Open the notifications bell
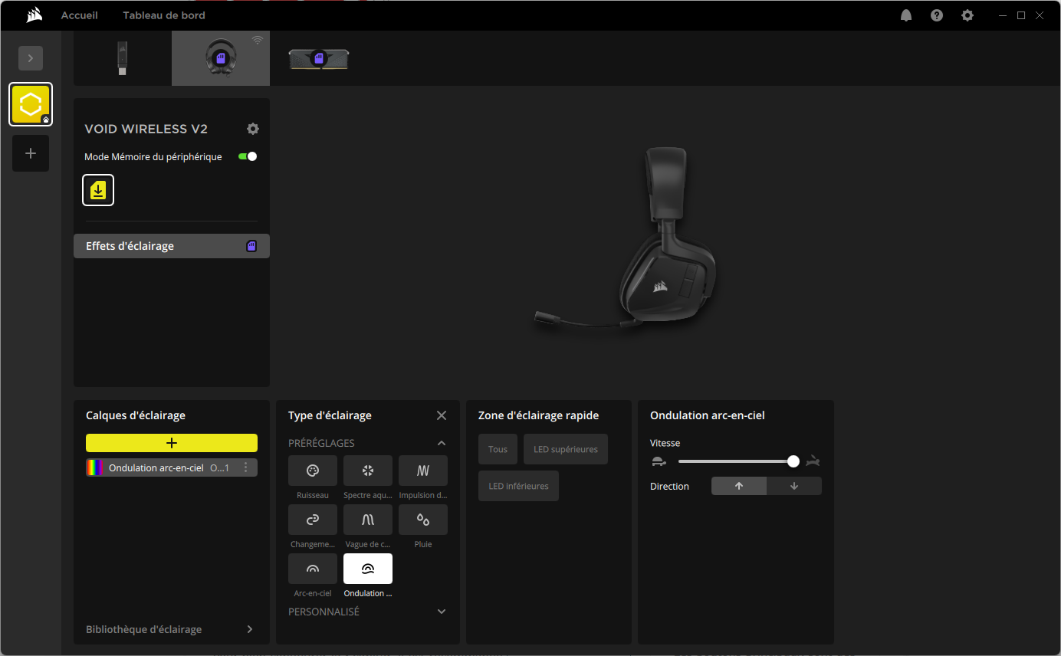 (906, 15)
